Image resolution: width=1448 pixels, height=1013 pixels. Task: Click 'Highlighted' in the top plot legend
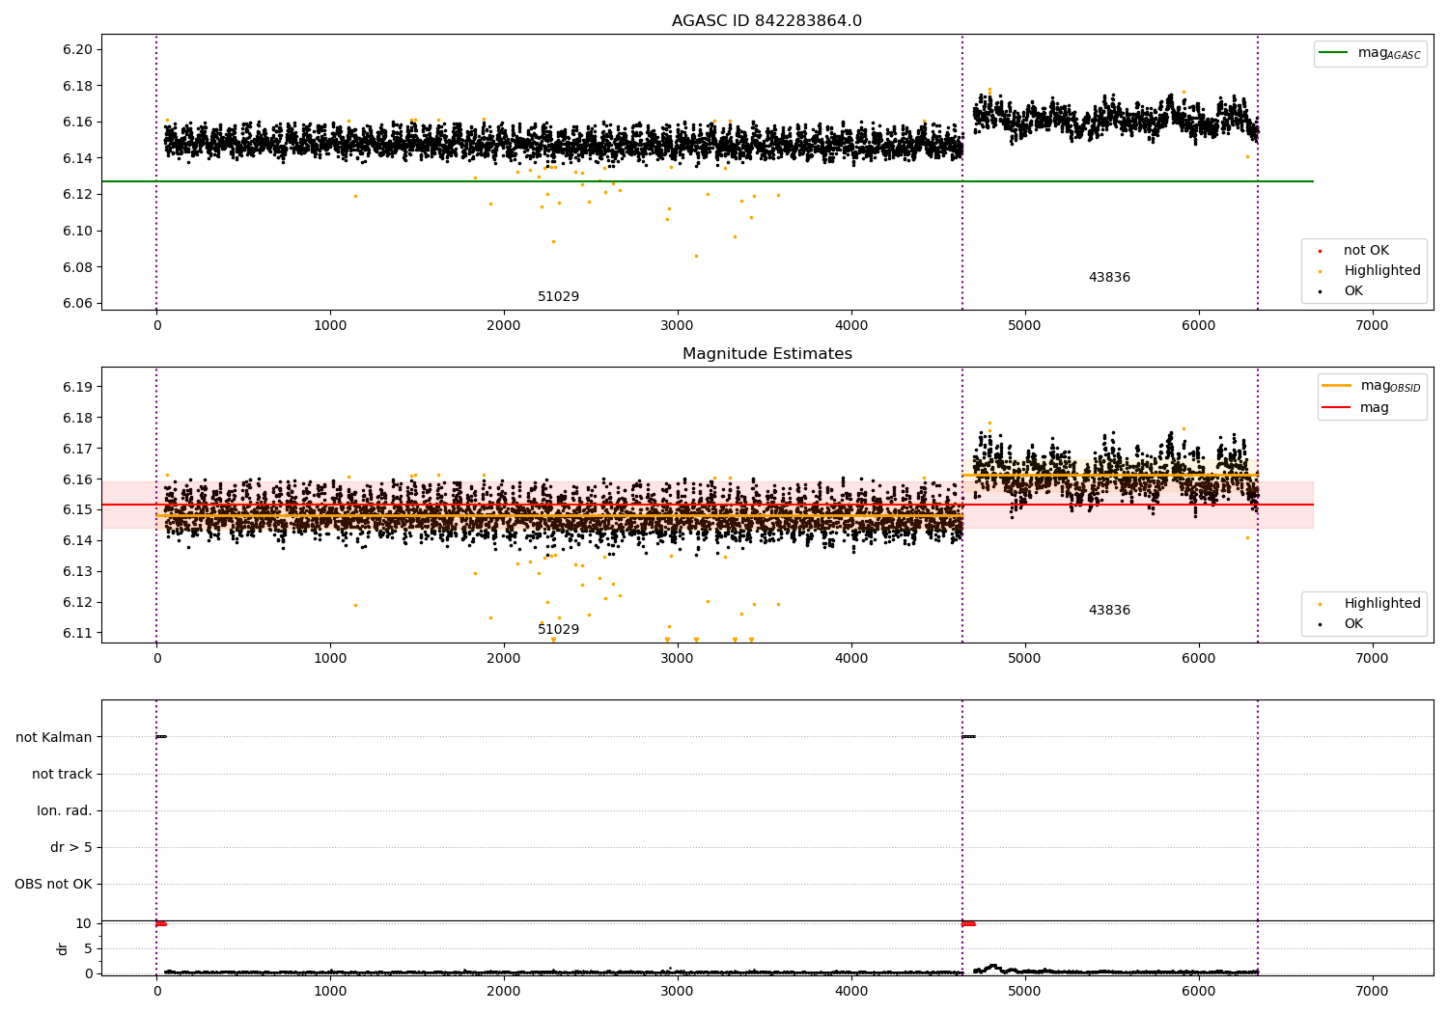1381,271
